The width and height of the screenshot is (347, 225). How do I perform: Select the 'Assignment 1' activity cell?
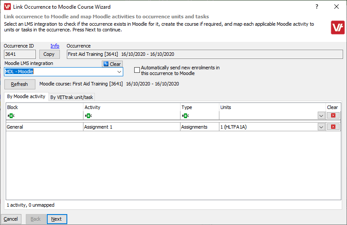132,127
